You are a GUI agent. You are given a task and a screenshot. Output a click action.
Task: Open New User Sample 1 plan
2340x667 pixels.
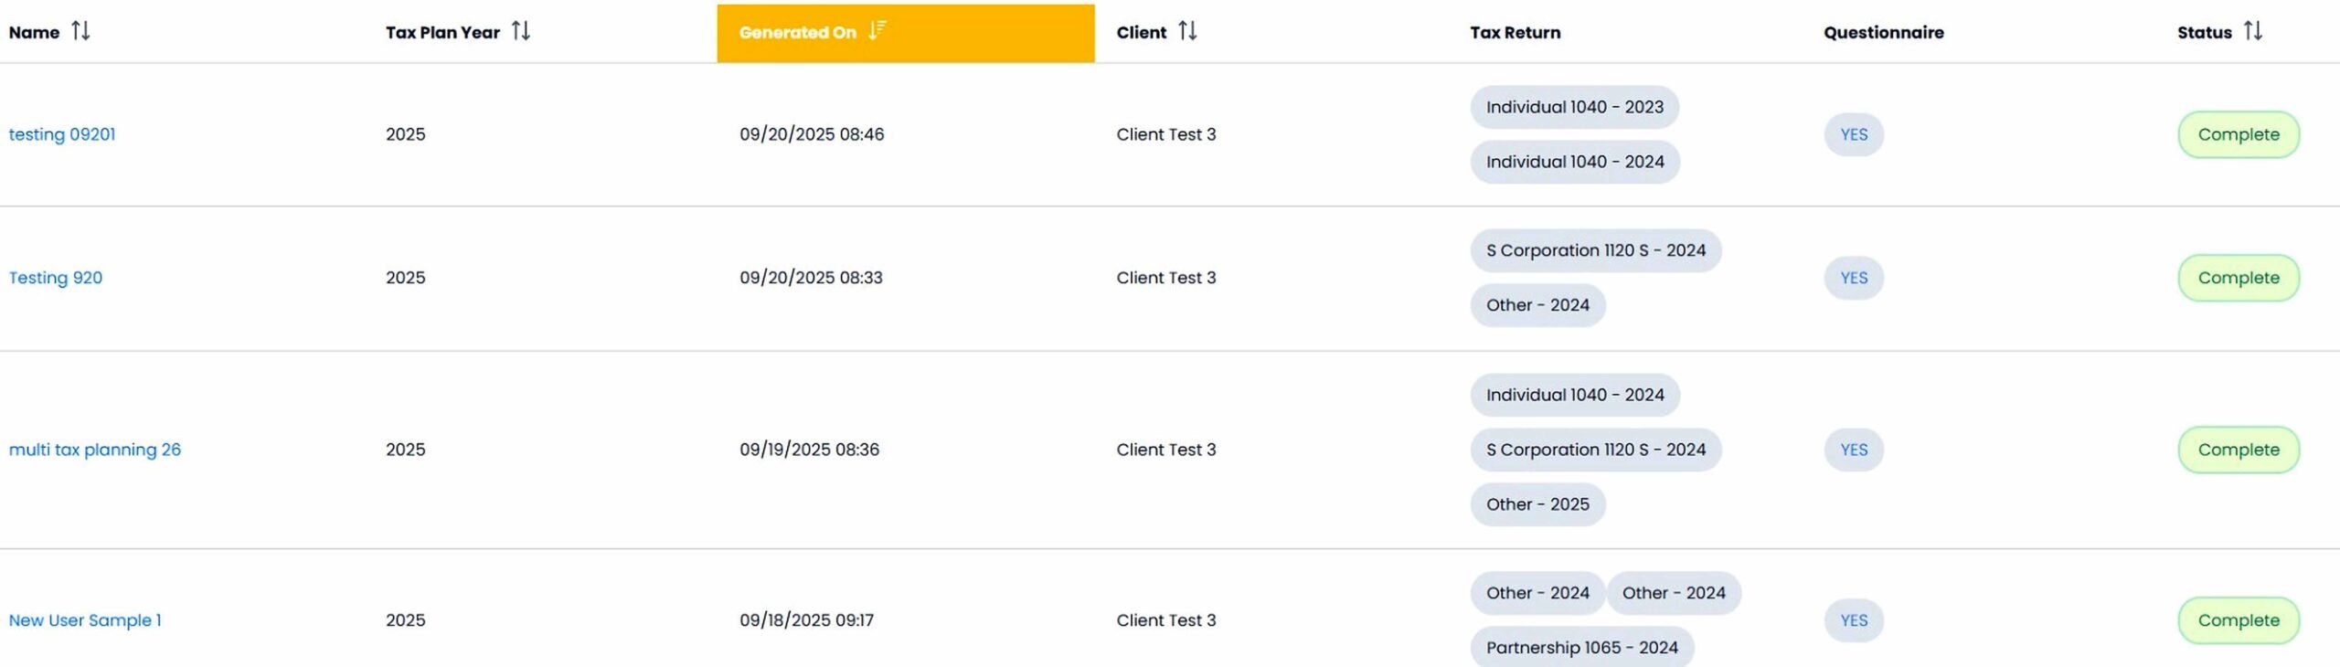click(x=85, y=620)
